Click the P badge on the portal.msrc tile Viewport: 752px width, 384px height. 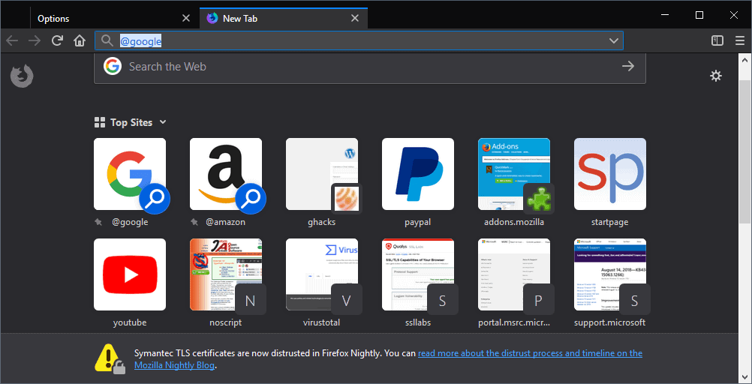(x=539, y=300)
